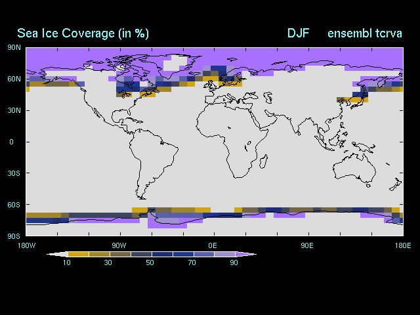Click the 180W longitude axis label
Screen dimensions: 420x315
click(26, 245)
